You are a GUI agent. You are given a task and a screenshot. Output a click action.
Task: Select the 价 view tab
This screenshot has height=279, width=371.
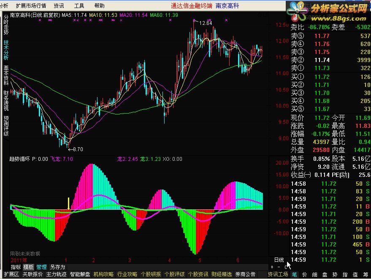(304, 275)
